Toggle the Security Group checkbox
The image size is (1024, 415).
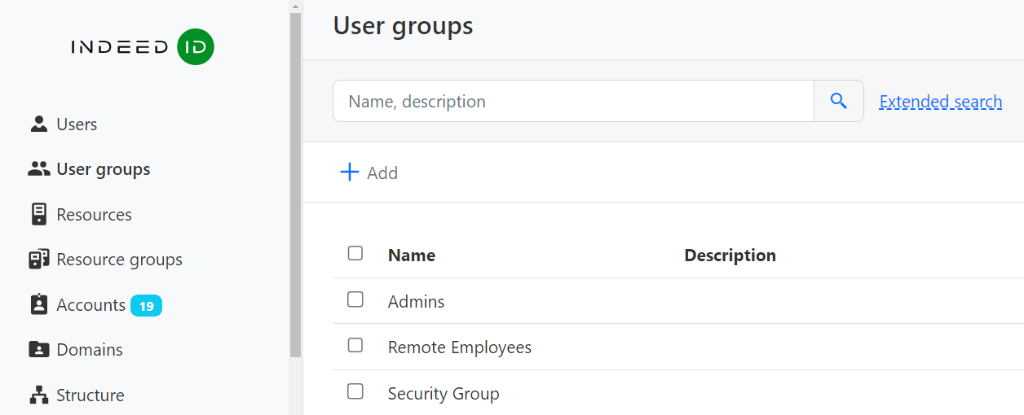pyautogui.click(x=355, y=391)
